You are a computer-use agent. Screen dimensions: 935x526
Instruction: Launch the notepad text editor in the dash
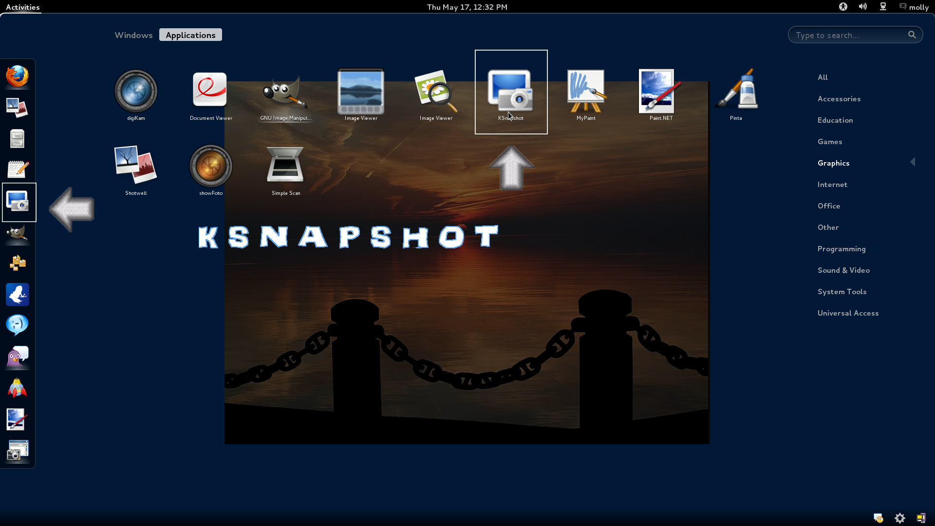click(18, 169)
